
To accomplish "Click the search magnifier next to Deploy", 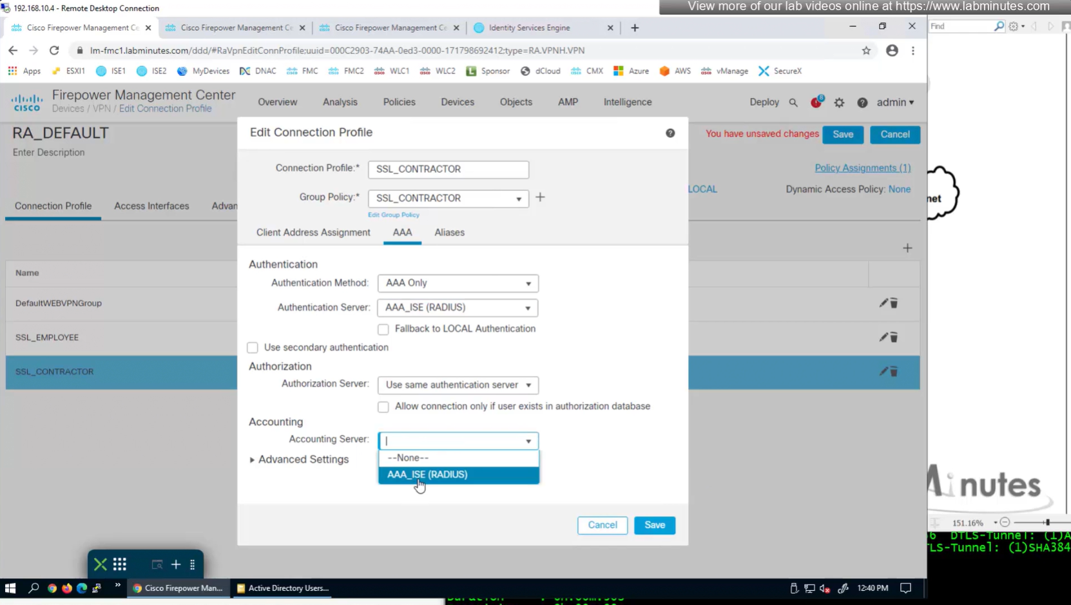I will click(x=793, y=102).
